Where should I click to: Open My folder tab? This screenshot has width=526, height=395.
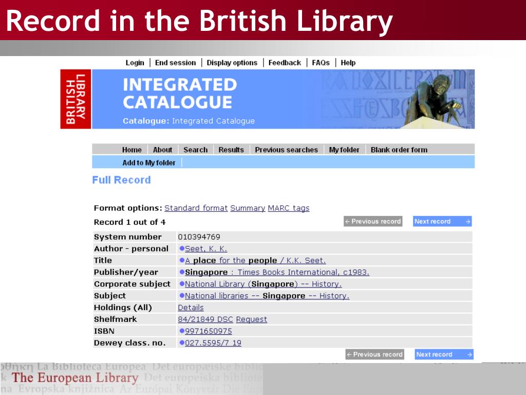344,150
